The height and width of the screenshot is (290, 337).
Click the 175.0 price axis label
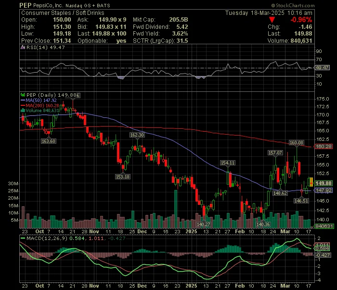(x=323, y=99)
